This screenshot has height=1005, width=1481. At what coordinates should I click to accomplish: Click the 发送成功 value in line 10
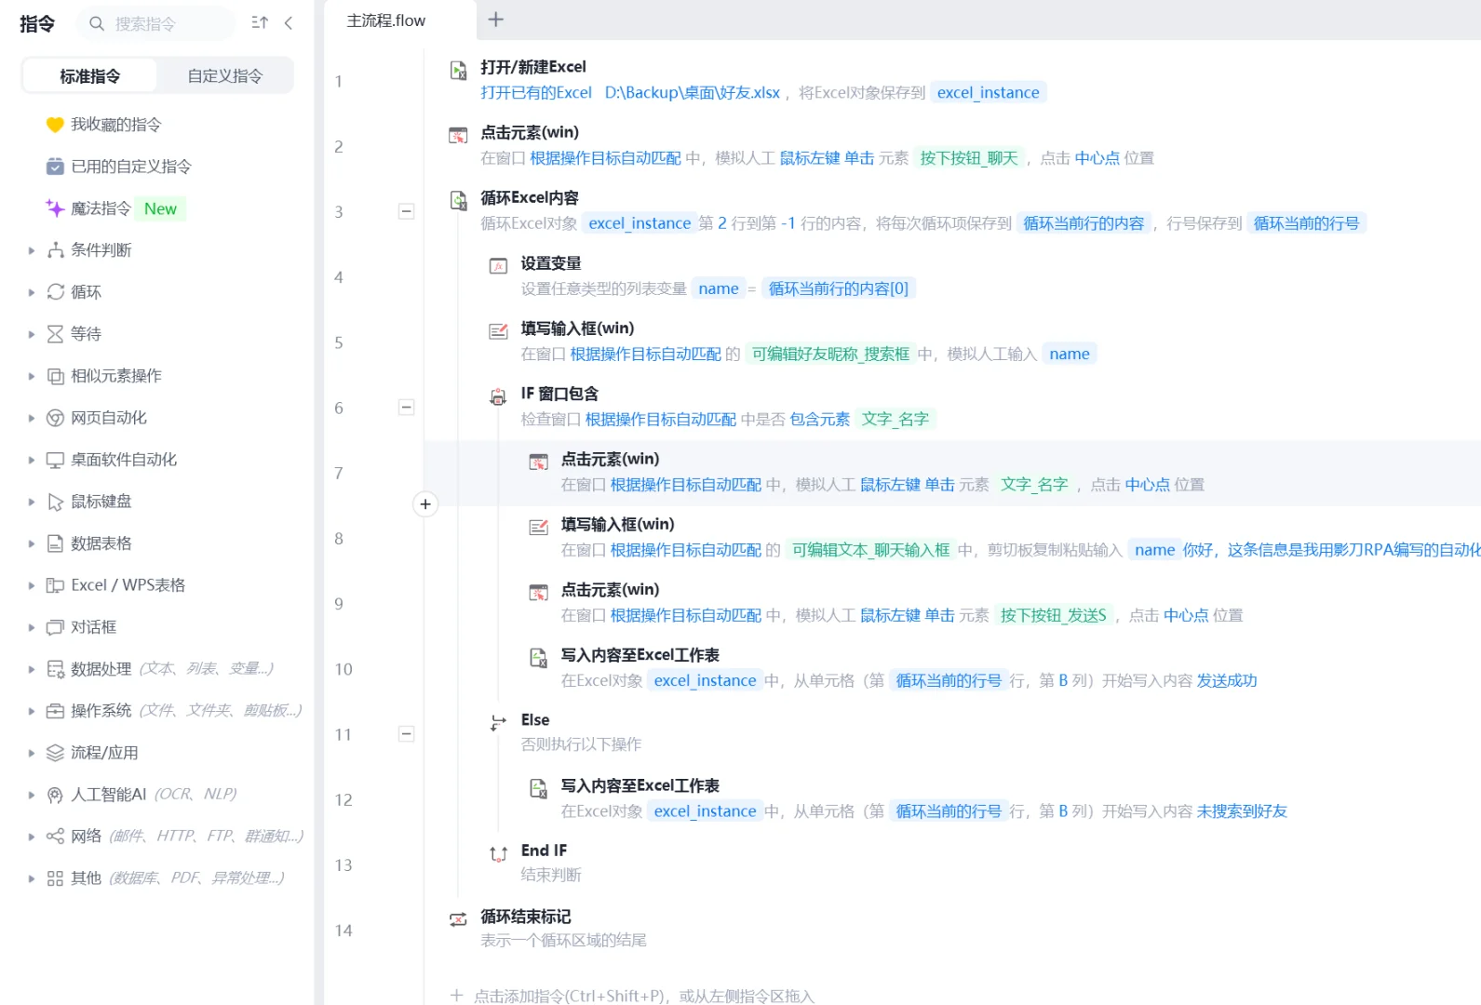pos(1227,680)
